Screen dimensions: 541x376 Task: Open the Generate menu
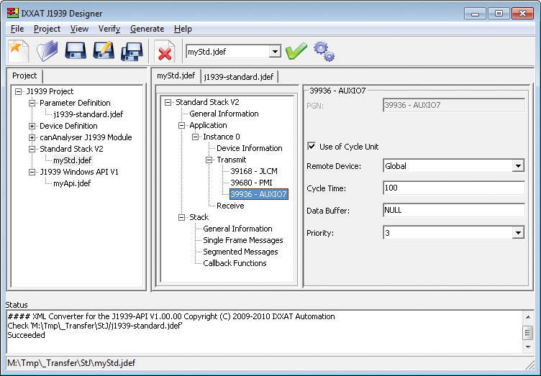pos(147,29)
